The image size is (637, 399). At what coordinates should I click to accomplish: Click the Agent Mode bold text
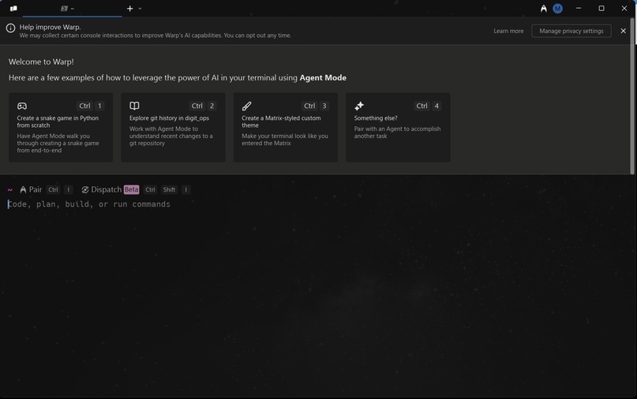[323, 77]
